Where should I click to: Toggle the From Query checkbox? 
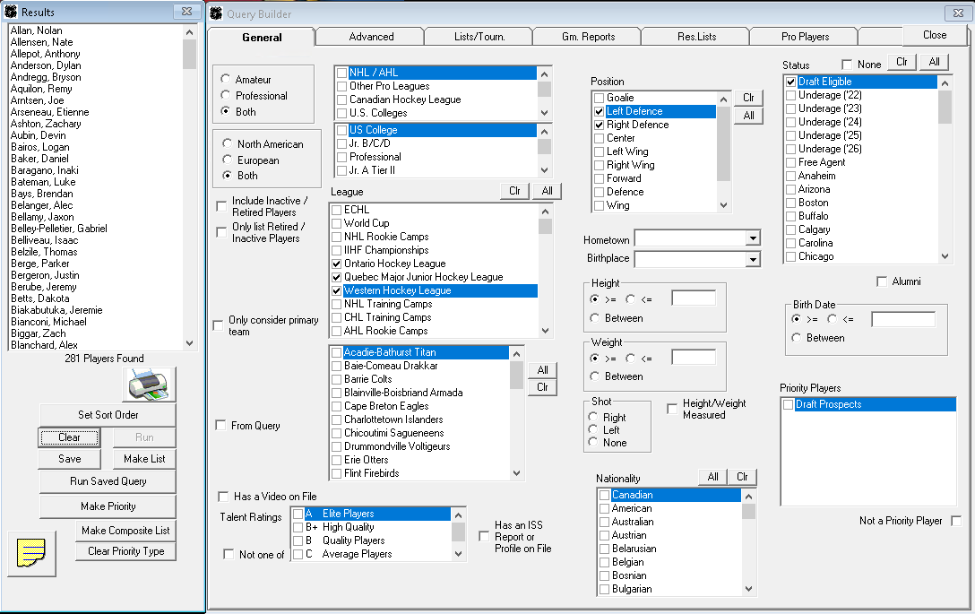coord(220,425)
